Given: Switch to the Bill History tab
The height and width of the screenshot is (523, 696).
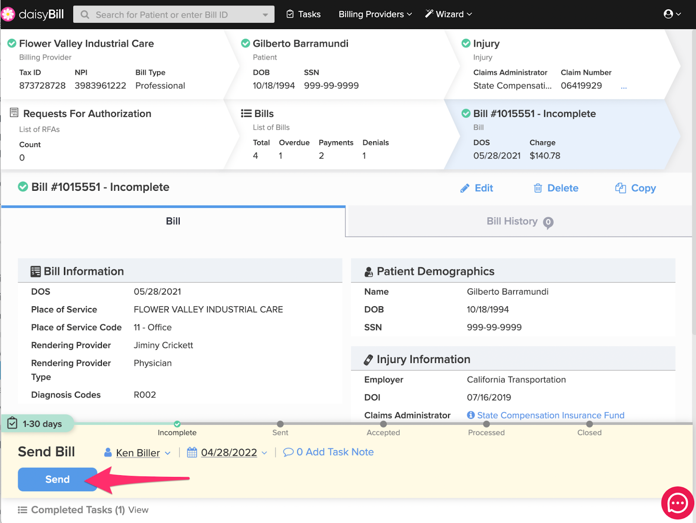Looking at the screenshot, I should (520, 222).
